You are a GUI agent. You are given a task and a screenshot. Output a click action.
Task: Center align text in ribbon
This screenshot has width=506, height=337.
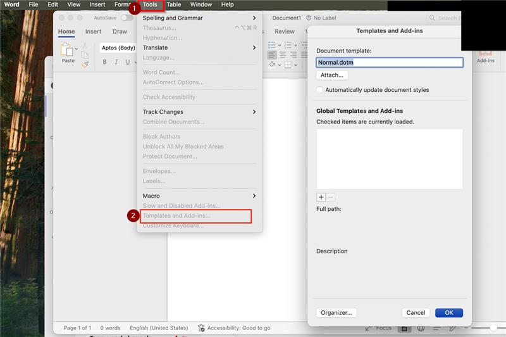pyautogui.click(x=283, y=55)
